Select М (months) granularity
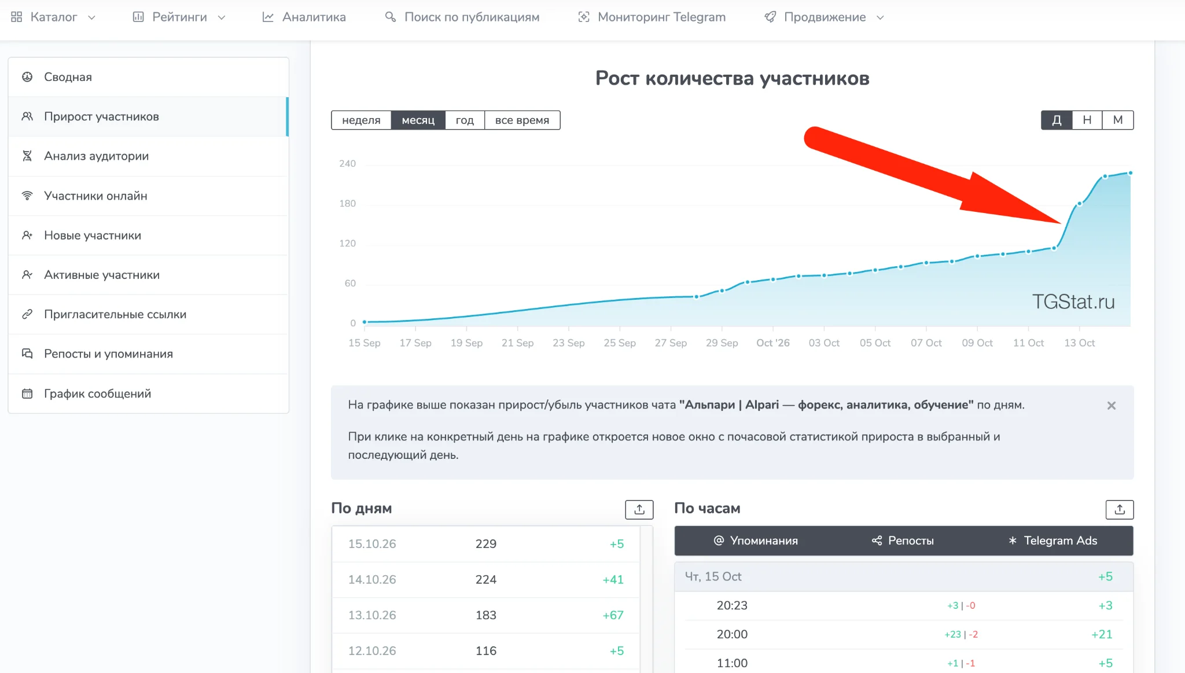Image resolution: width=1185 pixels, height=673 pixels. [1118, 120]
